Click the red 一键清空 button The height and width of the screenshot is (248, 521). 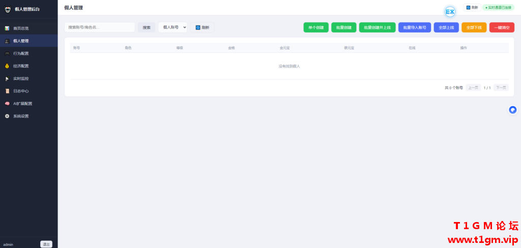tap(502, 27)
